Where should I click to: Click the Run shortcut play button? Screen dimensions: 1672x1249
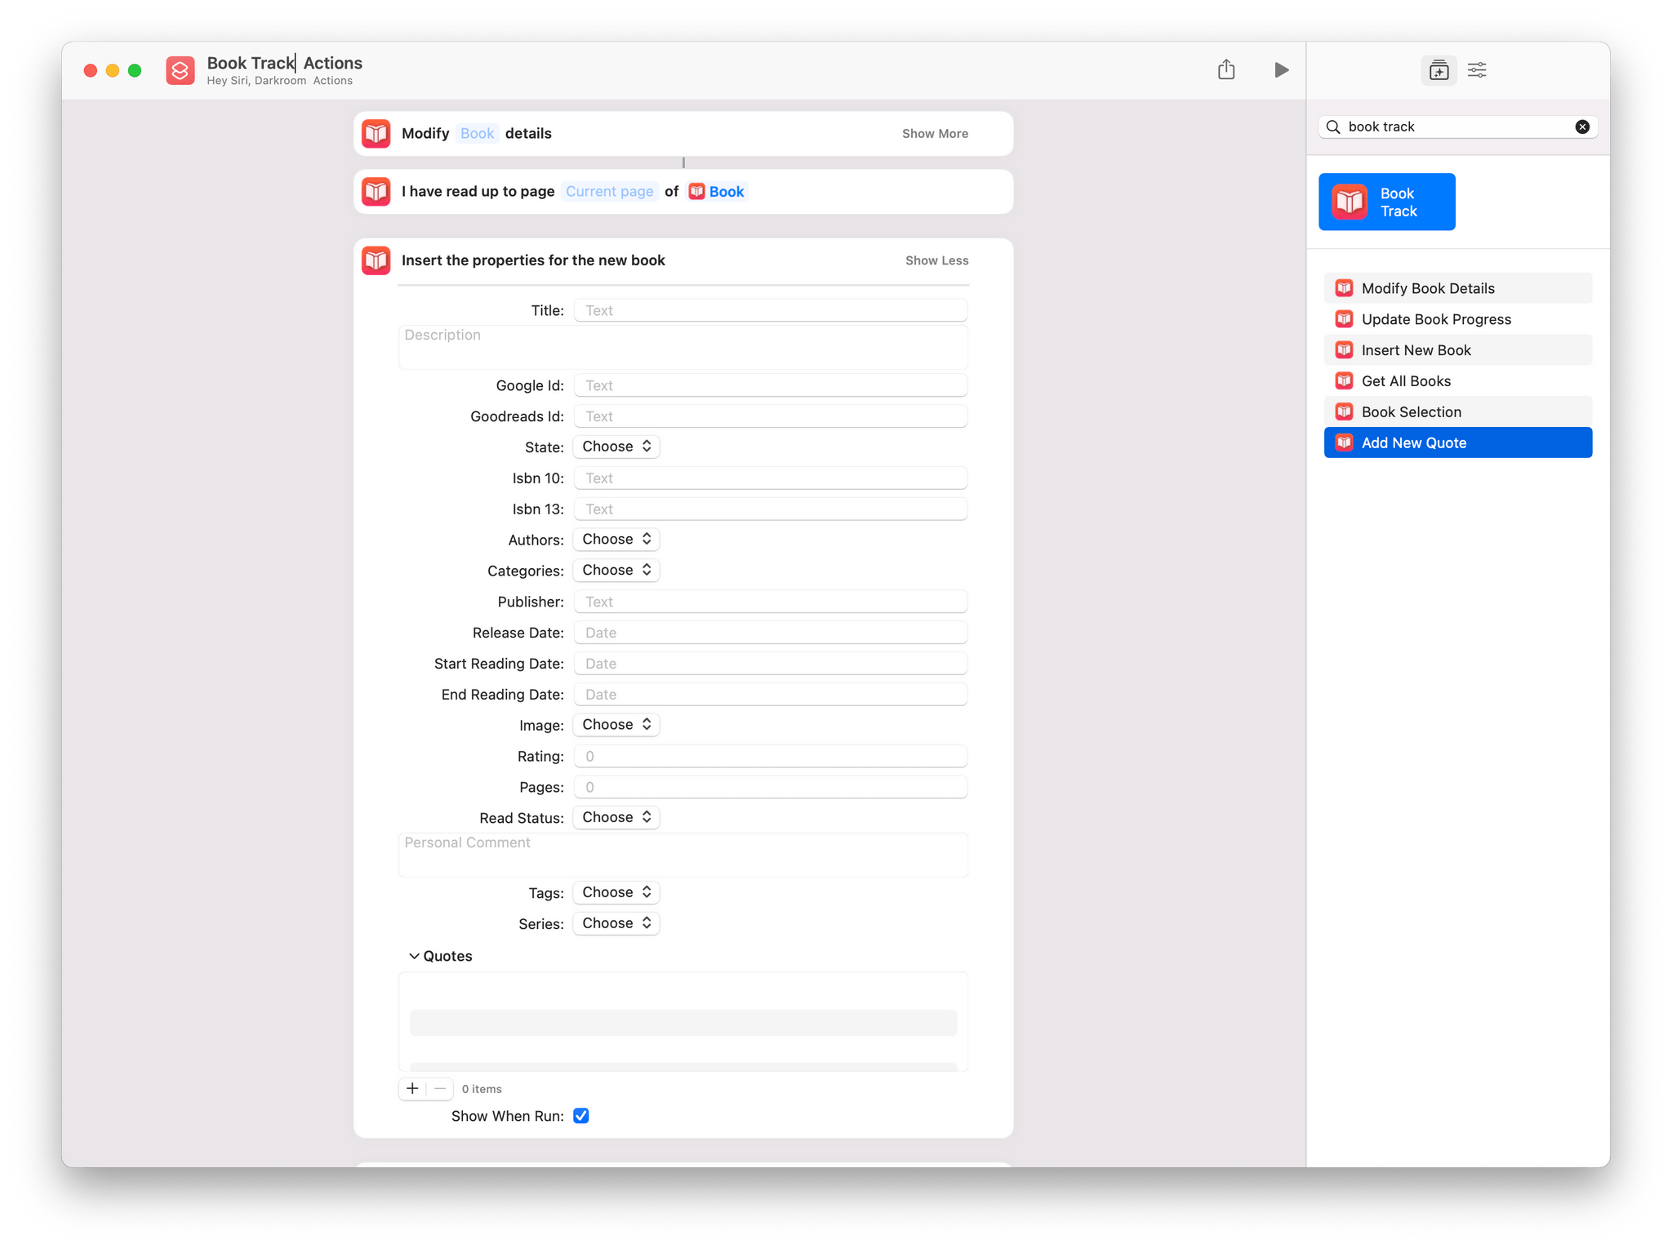click(x=1281, y=69)
